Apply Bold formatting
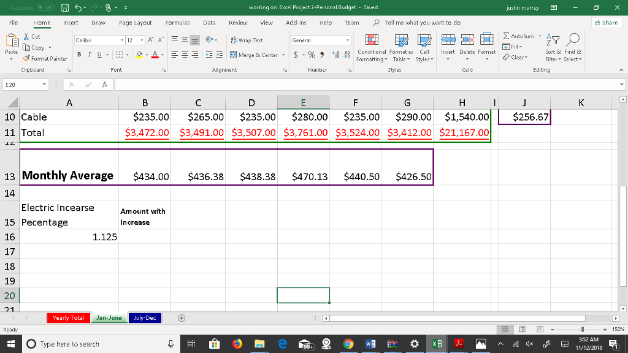 pyautogui.click(x=79, y=55)
